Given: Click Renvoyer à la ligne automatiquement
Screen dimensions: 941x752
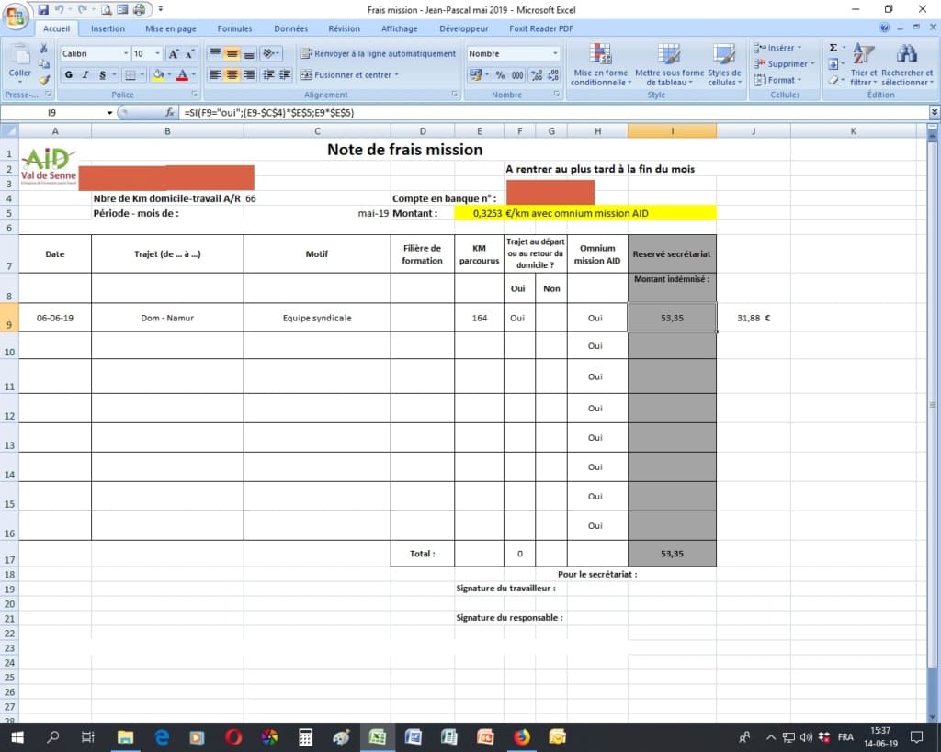Looking at the screenshot, I should pos(379,54).
